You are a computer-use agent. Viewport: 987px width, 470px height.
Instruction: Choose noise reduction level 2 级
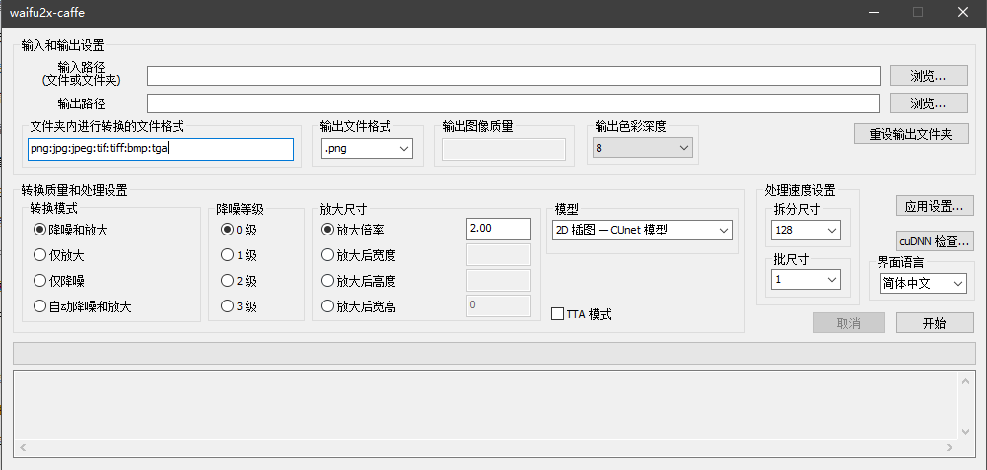239,281
